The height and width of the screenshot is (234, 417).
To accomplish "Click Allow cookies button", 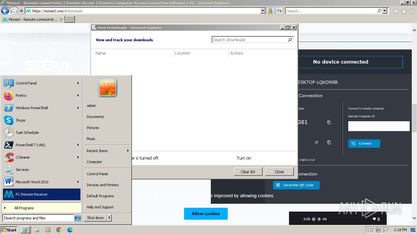I will coord(206,214).
